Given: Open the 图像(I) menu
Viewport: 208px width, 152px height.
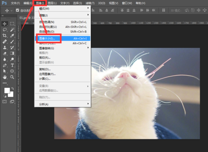Looking at the screenshot, I should click(x=40, y=3).
